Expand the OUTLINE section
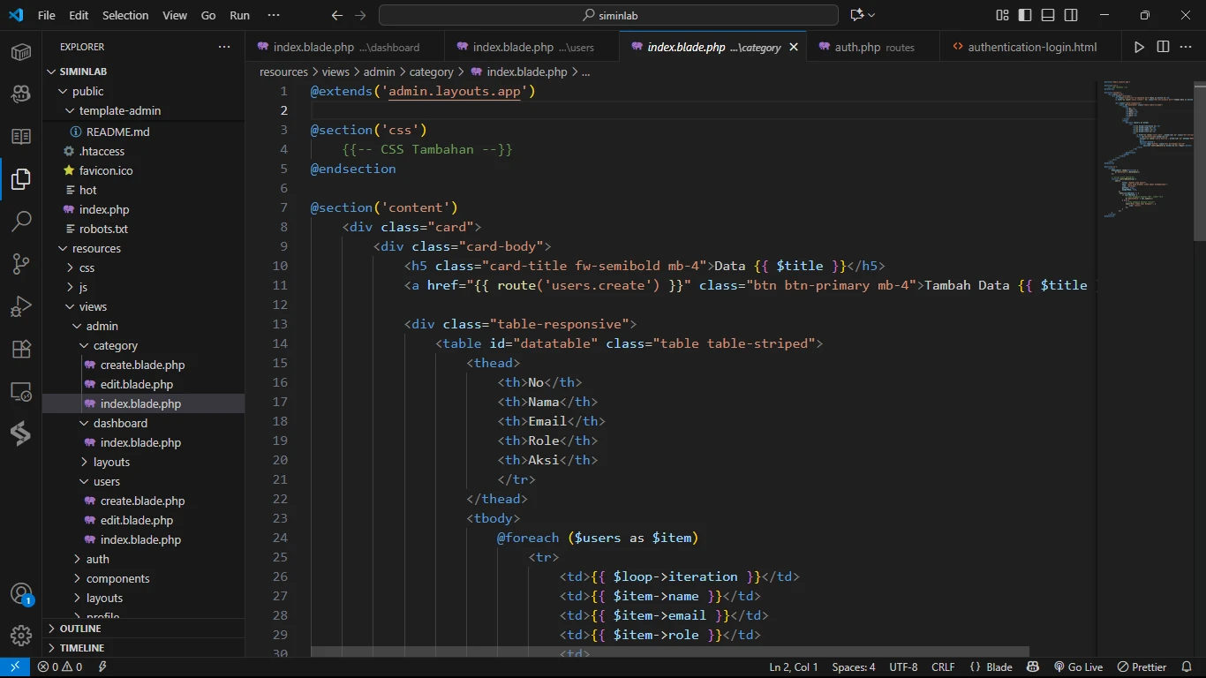 (x=80, y=629)
